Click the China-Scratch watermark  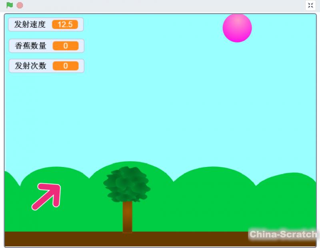[x=283, y=234]
